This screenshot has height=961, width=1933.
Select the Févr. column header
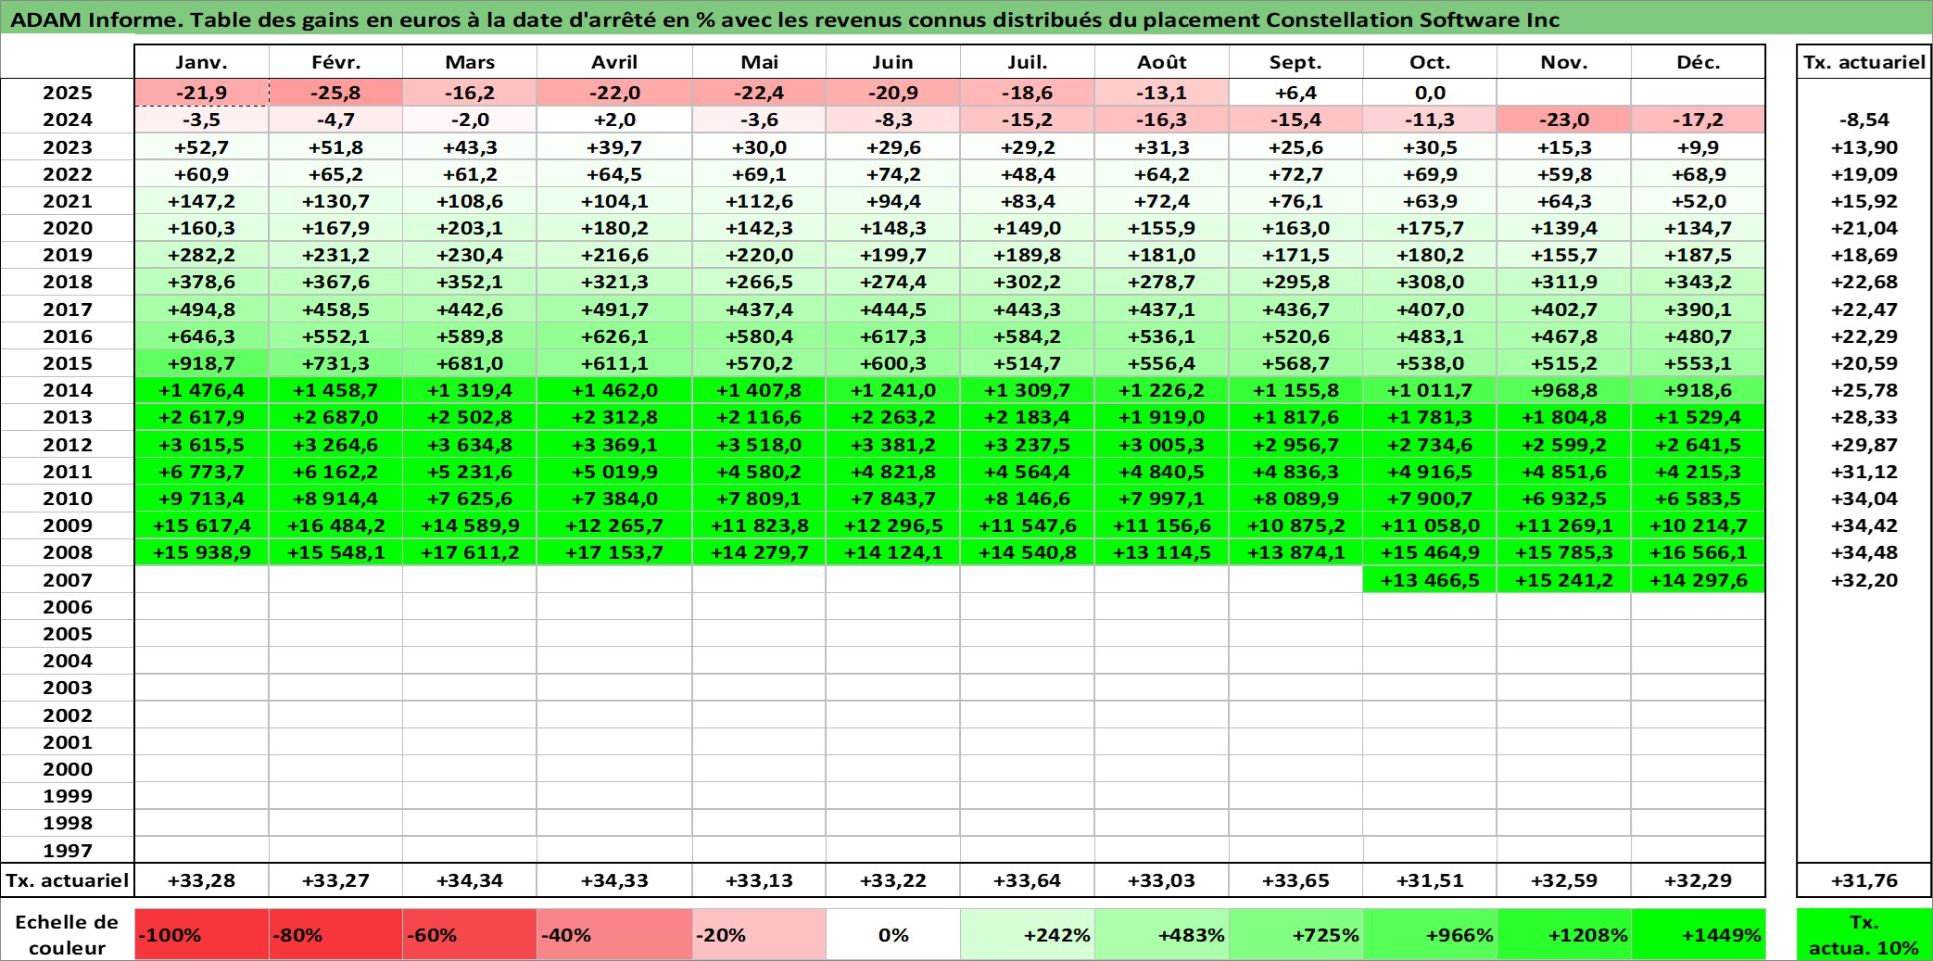[335, 62]
